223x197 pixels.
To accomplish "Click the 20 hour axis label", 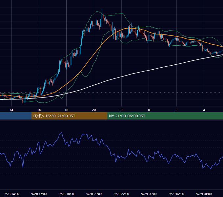I will click(x=94, y=110).
